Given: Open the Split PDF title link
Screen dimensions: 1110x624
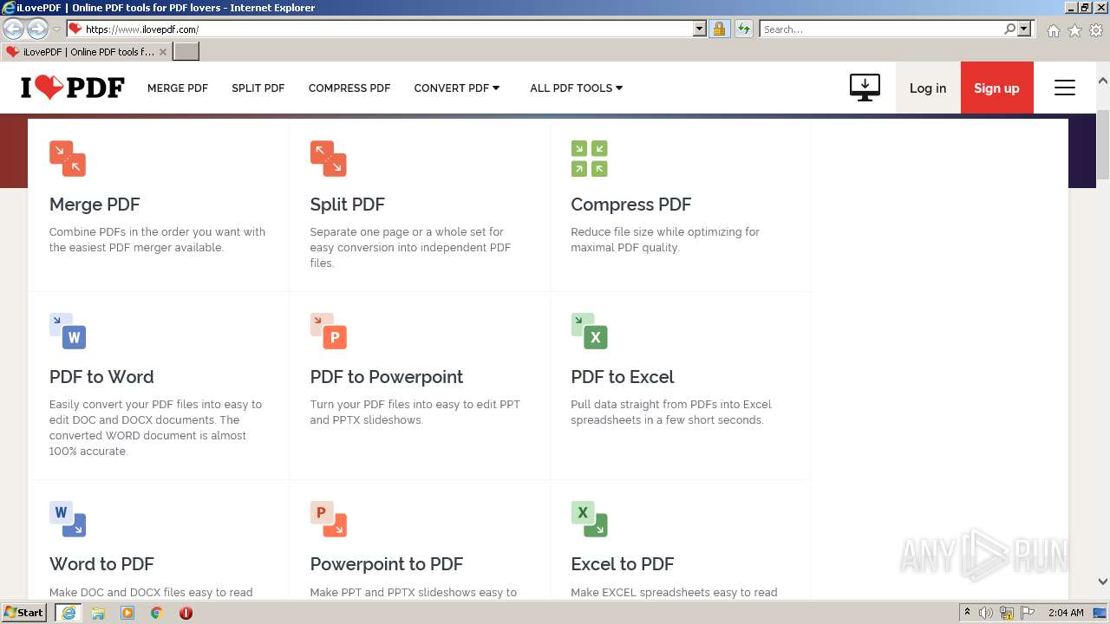Looking at the screenshot, I should click(x=347, y=205).
